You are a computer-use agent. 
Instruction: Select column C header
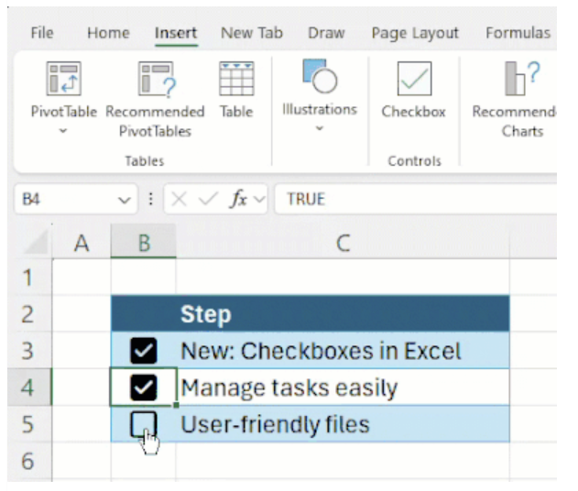[343, 243]
